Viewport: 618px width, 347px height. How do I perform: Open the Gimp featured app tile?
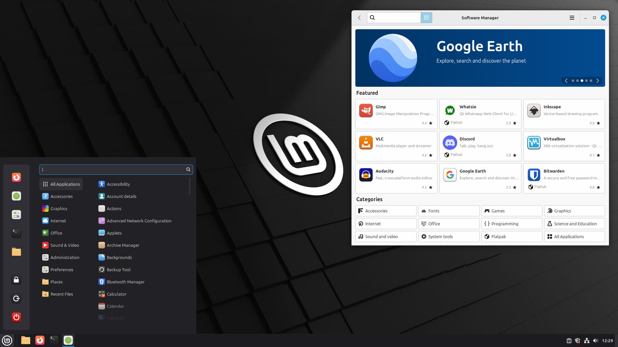pos(396,114)
